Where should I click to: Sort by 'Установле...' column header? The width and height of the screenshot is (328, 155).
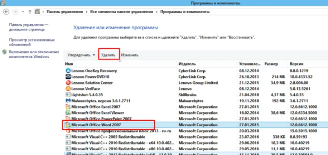pyautogui.click(x=250, y=64)
